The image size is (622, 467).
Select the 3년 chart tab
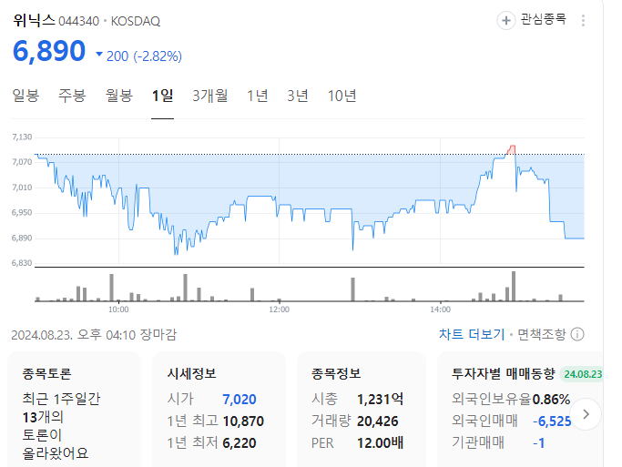(x=298, y=96)
